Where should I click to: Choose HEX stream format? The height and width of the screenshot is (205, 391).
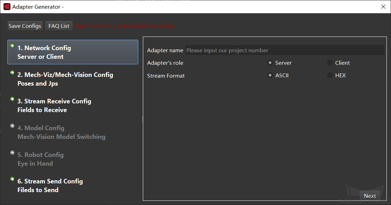330,76
